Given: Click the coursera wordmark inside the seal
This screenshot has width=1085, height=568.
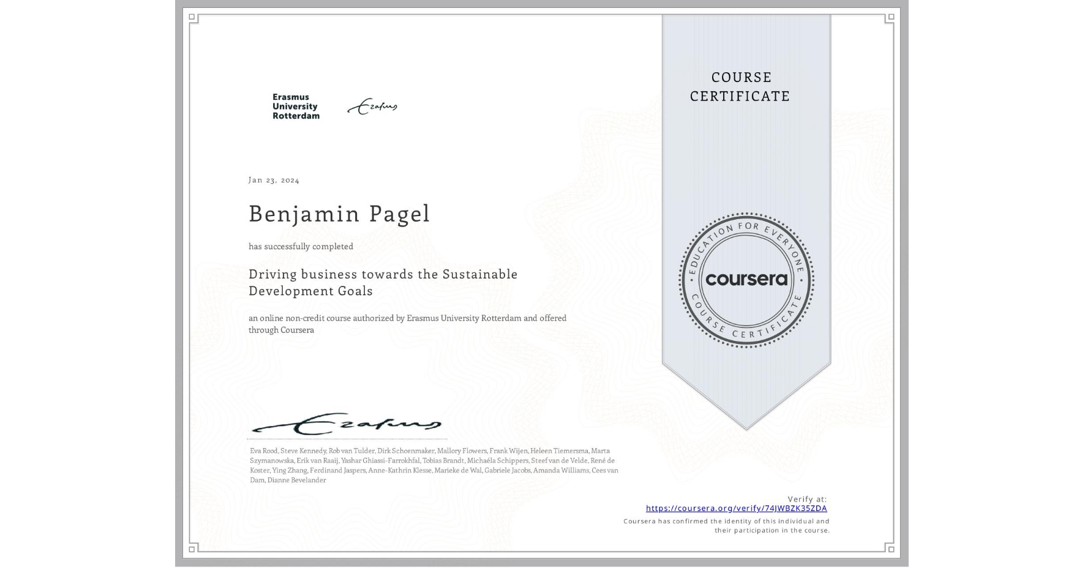Looking at the screenshot, I should click(746, 280).
